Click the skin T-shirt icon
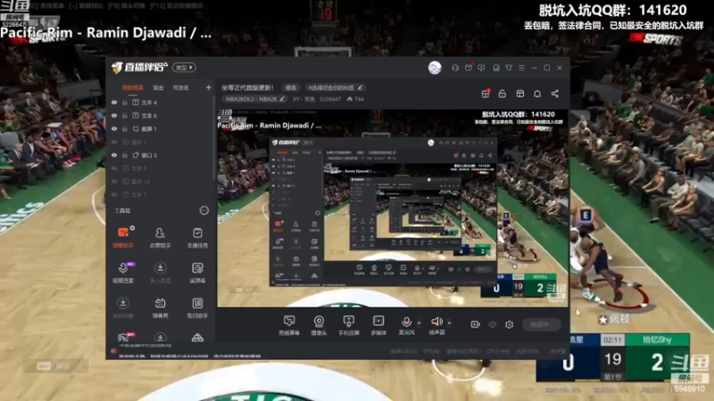 tap(509, 68)
